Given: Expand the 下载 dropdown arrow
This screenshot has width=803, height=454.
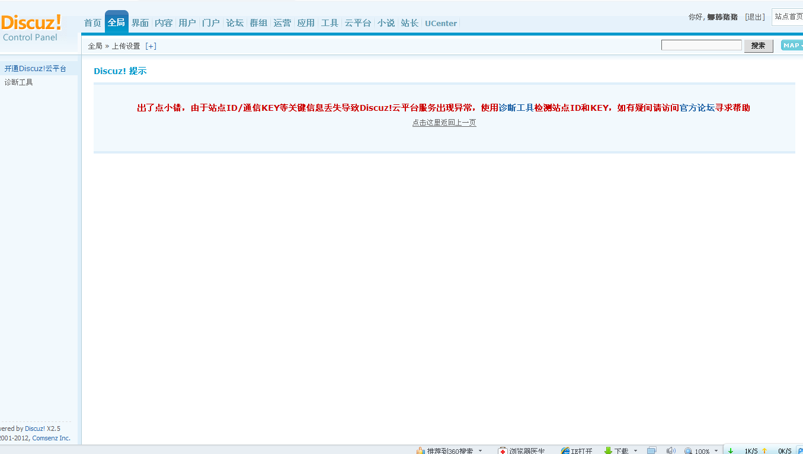Looking at the screenshot, I should (636, 451).
